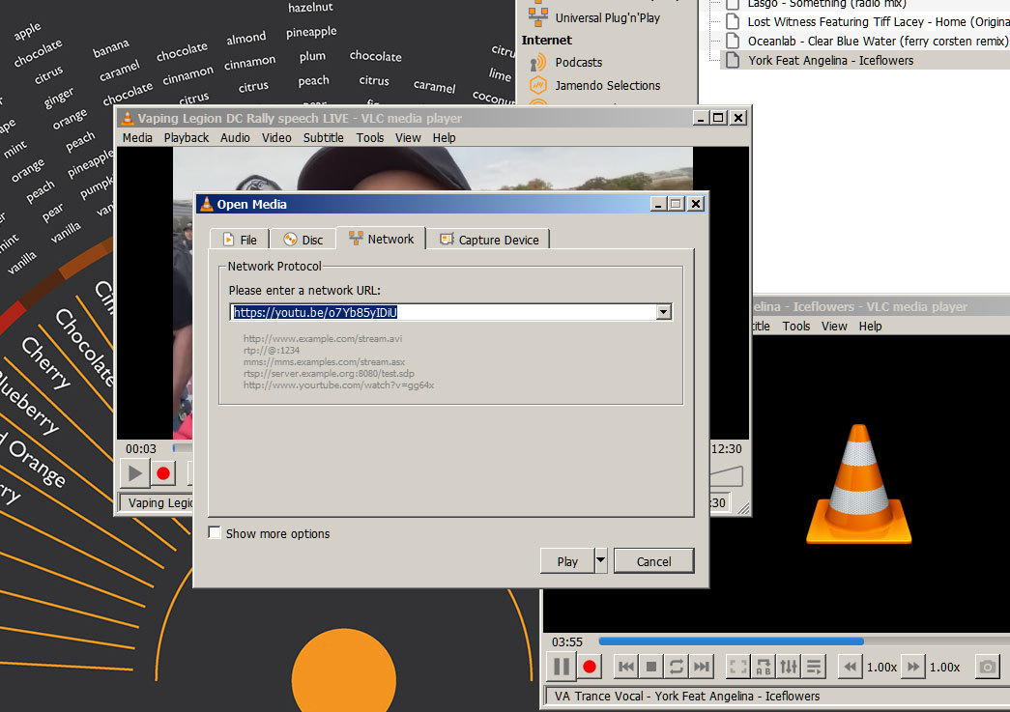This screenshot has width=1010, height=712.
Task: Speed up playback with faster arrow
Action: (x=913, y=667)
